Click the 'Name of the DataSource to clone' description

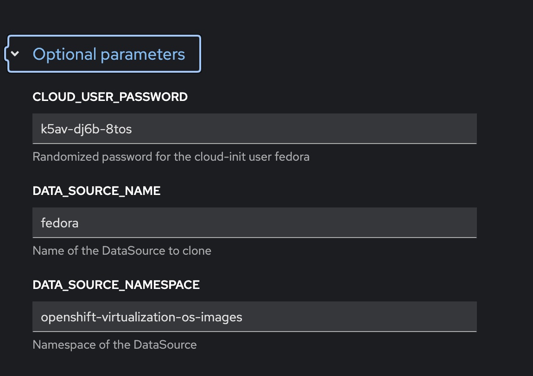121,251
